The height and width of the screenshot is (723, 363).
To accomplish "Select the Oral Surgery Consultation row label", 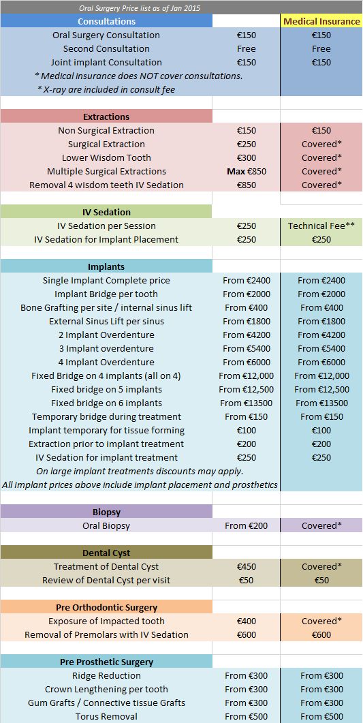I will (106, 35).
